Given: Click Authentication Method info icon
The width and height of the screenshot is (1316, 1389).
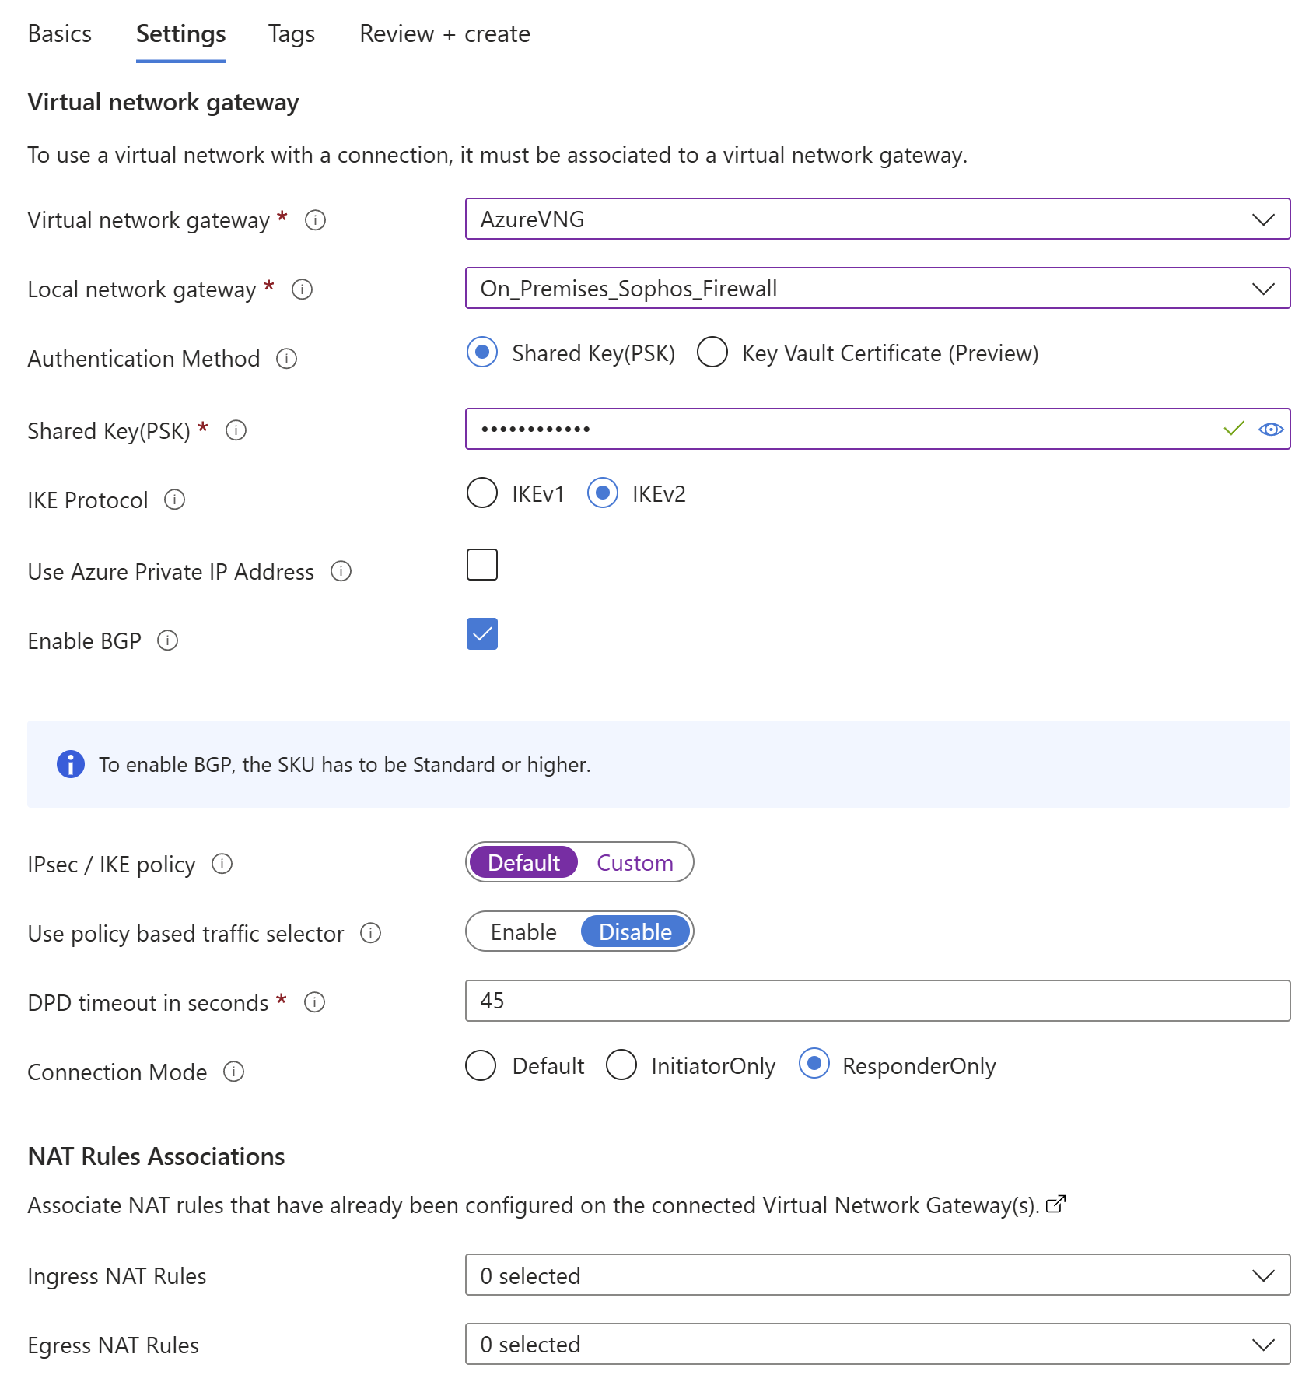Looking at the screenshot, I should (286, 359).
